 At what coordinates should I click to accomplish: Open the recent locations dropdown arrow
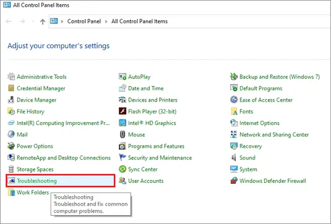33,21
